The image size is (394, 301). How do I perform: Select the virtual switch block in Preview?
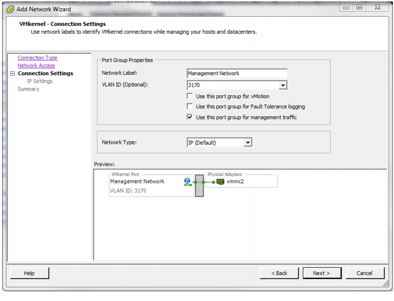199,186
